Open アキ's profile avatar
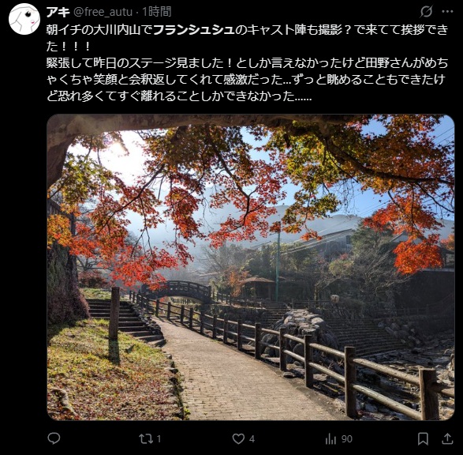The image size is (463, 455). (24, 19)
